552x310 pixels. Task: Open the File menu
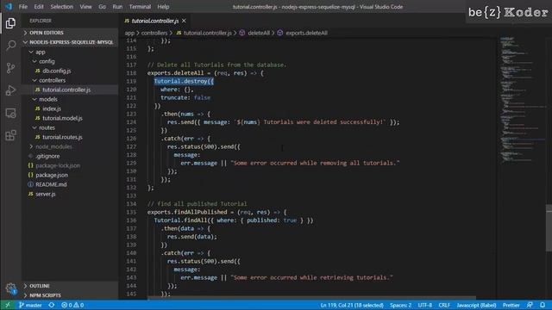(x=23, y=7)
